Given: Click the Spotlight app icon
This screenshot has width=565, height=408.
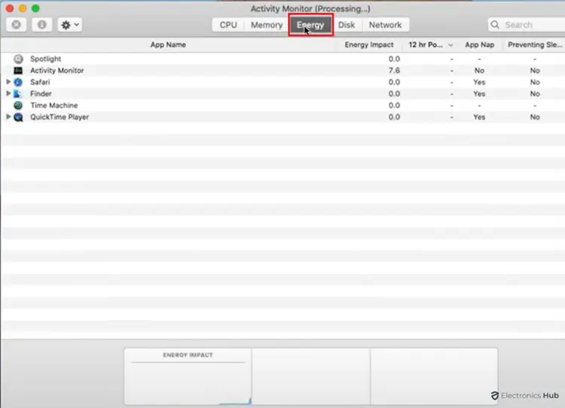Looking at the screenshot, I should coord(18,59).
